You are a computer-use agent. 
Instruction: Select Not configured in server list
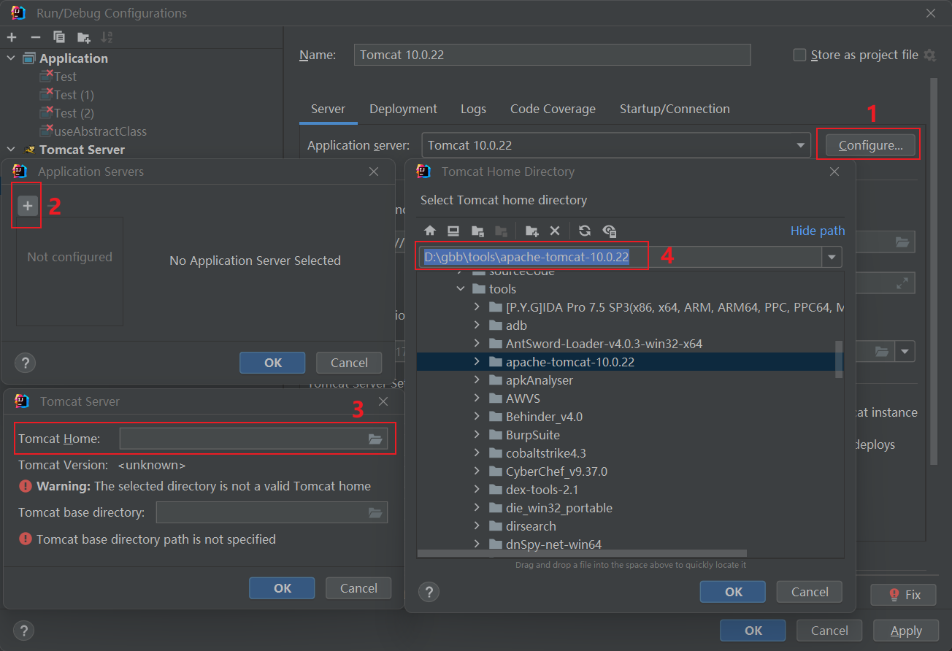pos(69,257)
